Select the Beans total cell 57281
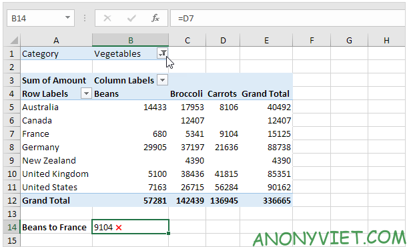 pos(131,200)
